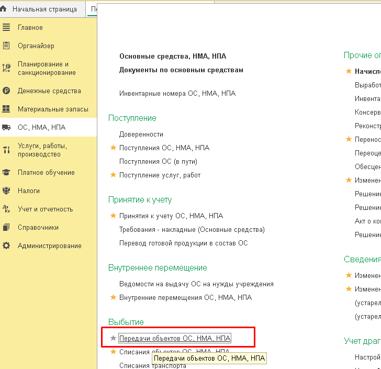The height and width of the screenshot is (369, 381).
Task: Open Инвентарные номера ОС, НМА, НПА
Action: pyautogui.click(x=177, y=93)
